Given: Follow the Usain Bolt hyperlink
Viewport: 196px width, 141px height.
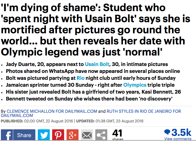Looking at the screenshot, I should click(98, 64).
